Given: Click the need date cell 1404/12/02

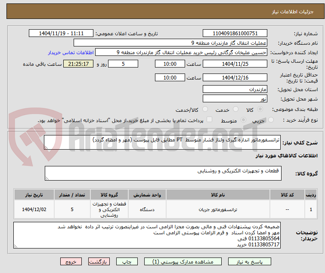Looking at the screenshot, I should click(34, 209).
